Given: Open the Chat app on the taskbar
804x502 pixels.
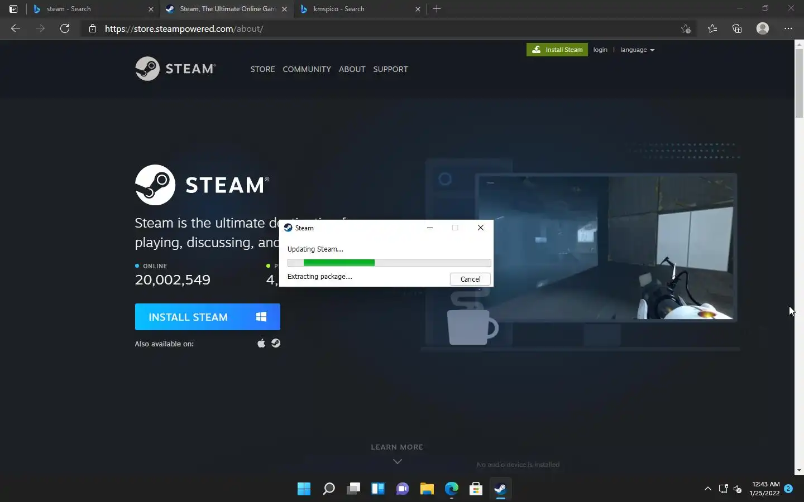Looking at the screenshot, I should (403, 489).
